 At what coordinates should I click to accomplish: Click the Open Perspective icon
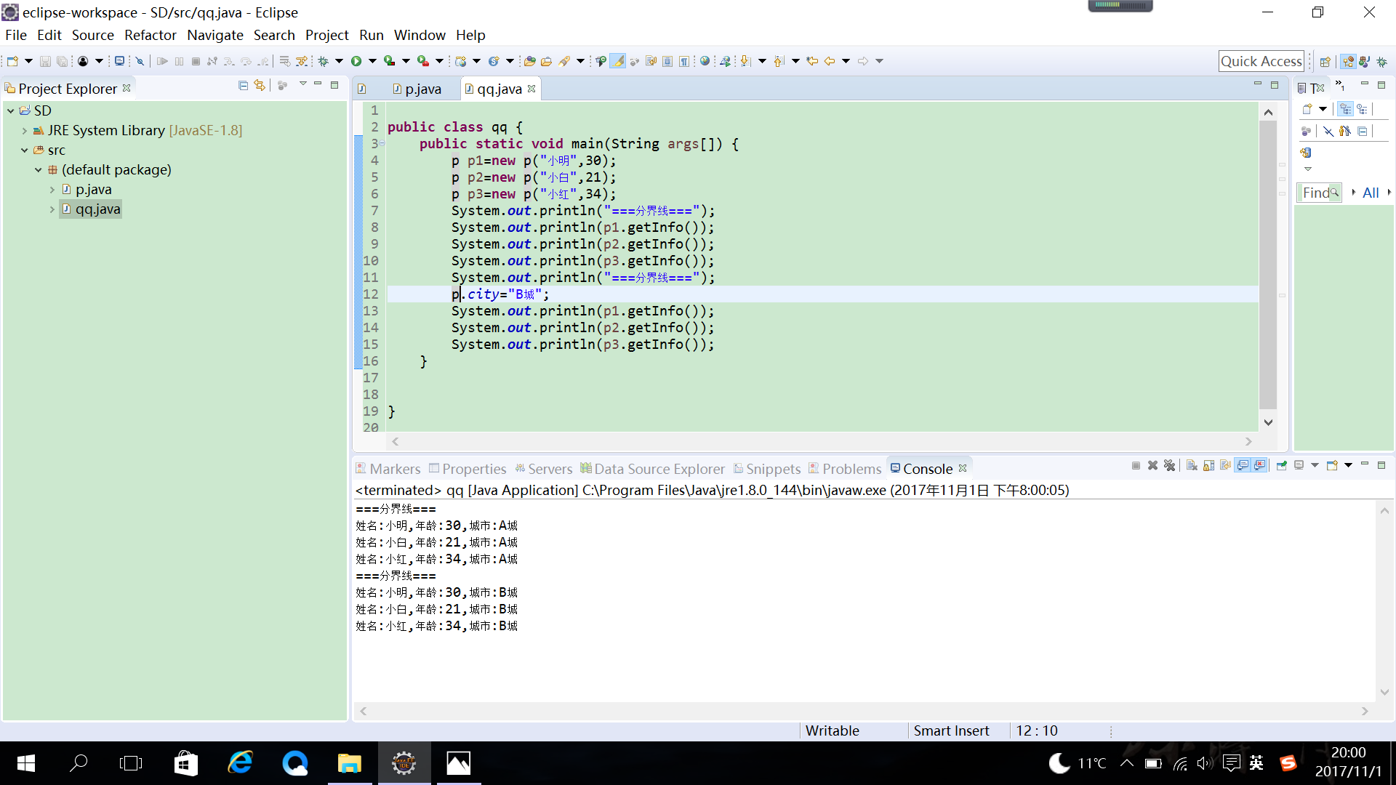[x=1325, y=62]
